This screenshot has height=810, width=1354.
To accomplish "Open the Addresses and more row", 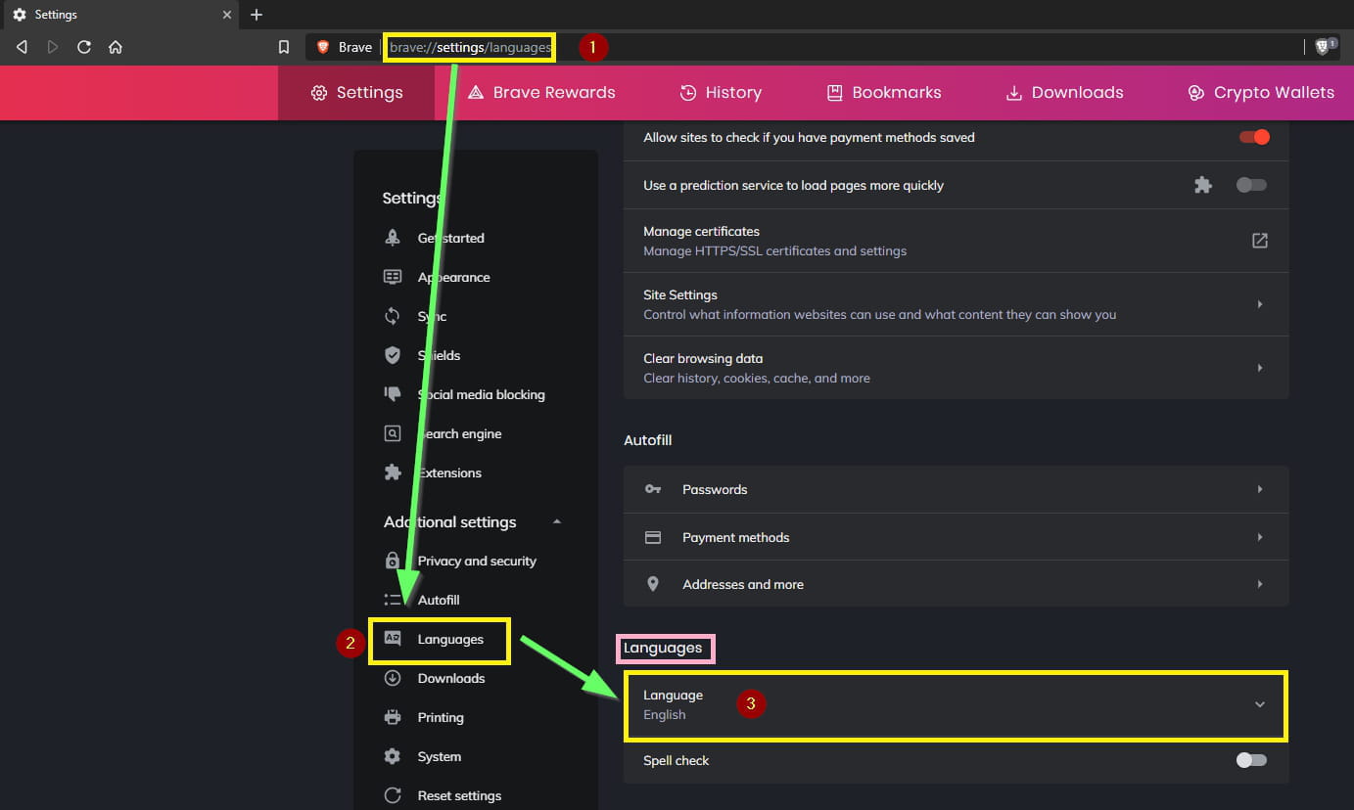I will tap(956, 584).
